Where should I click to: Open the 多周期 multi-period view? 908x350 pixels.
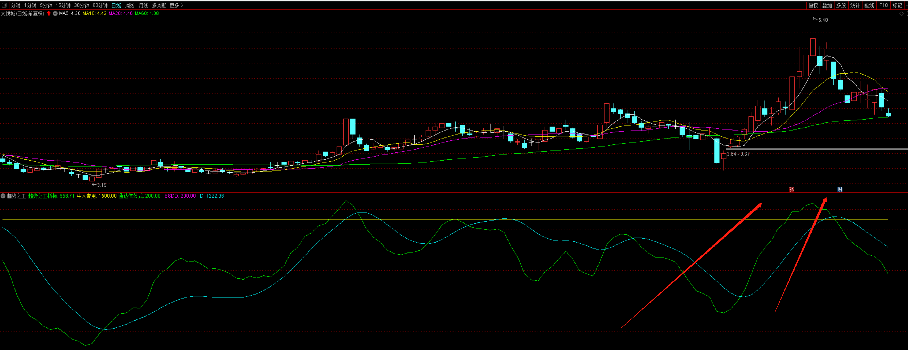pos(159,5)
